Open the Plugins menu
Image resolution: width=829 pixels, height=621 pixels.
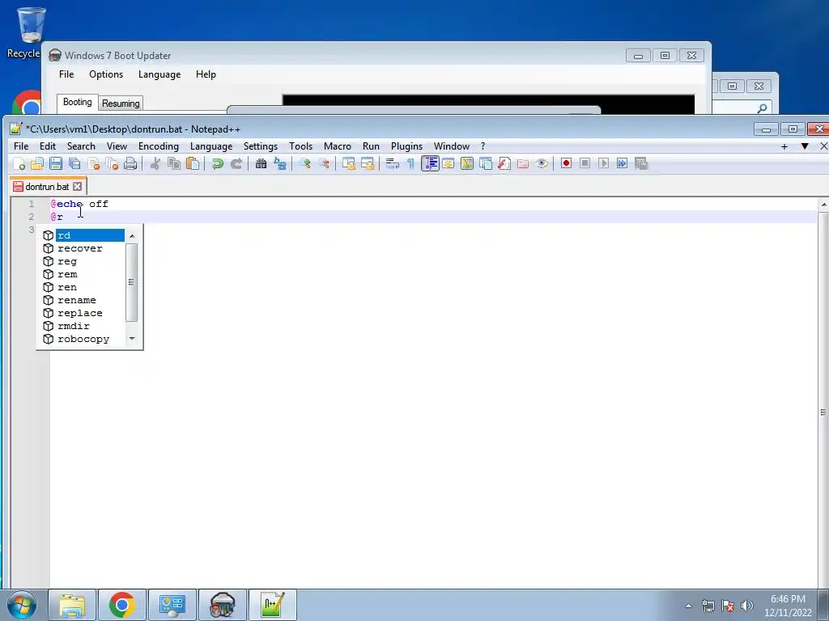[406, 146]
